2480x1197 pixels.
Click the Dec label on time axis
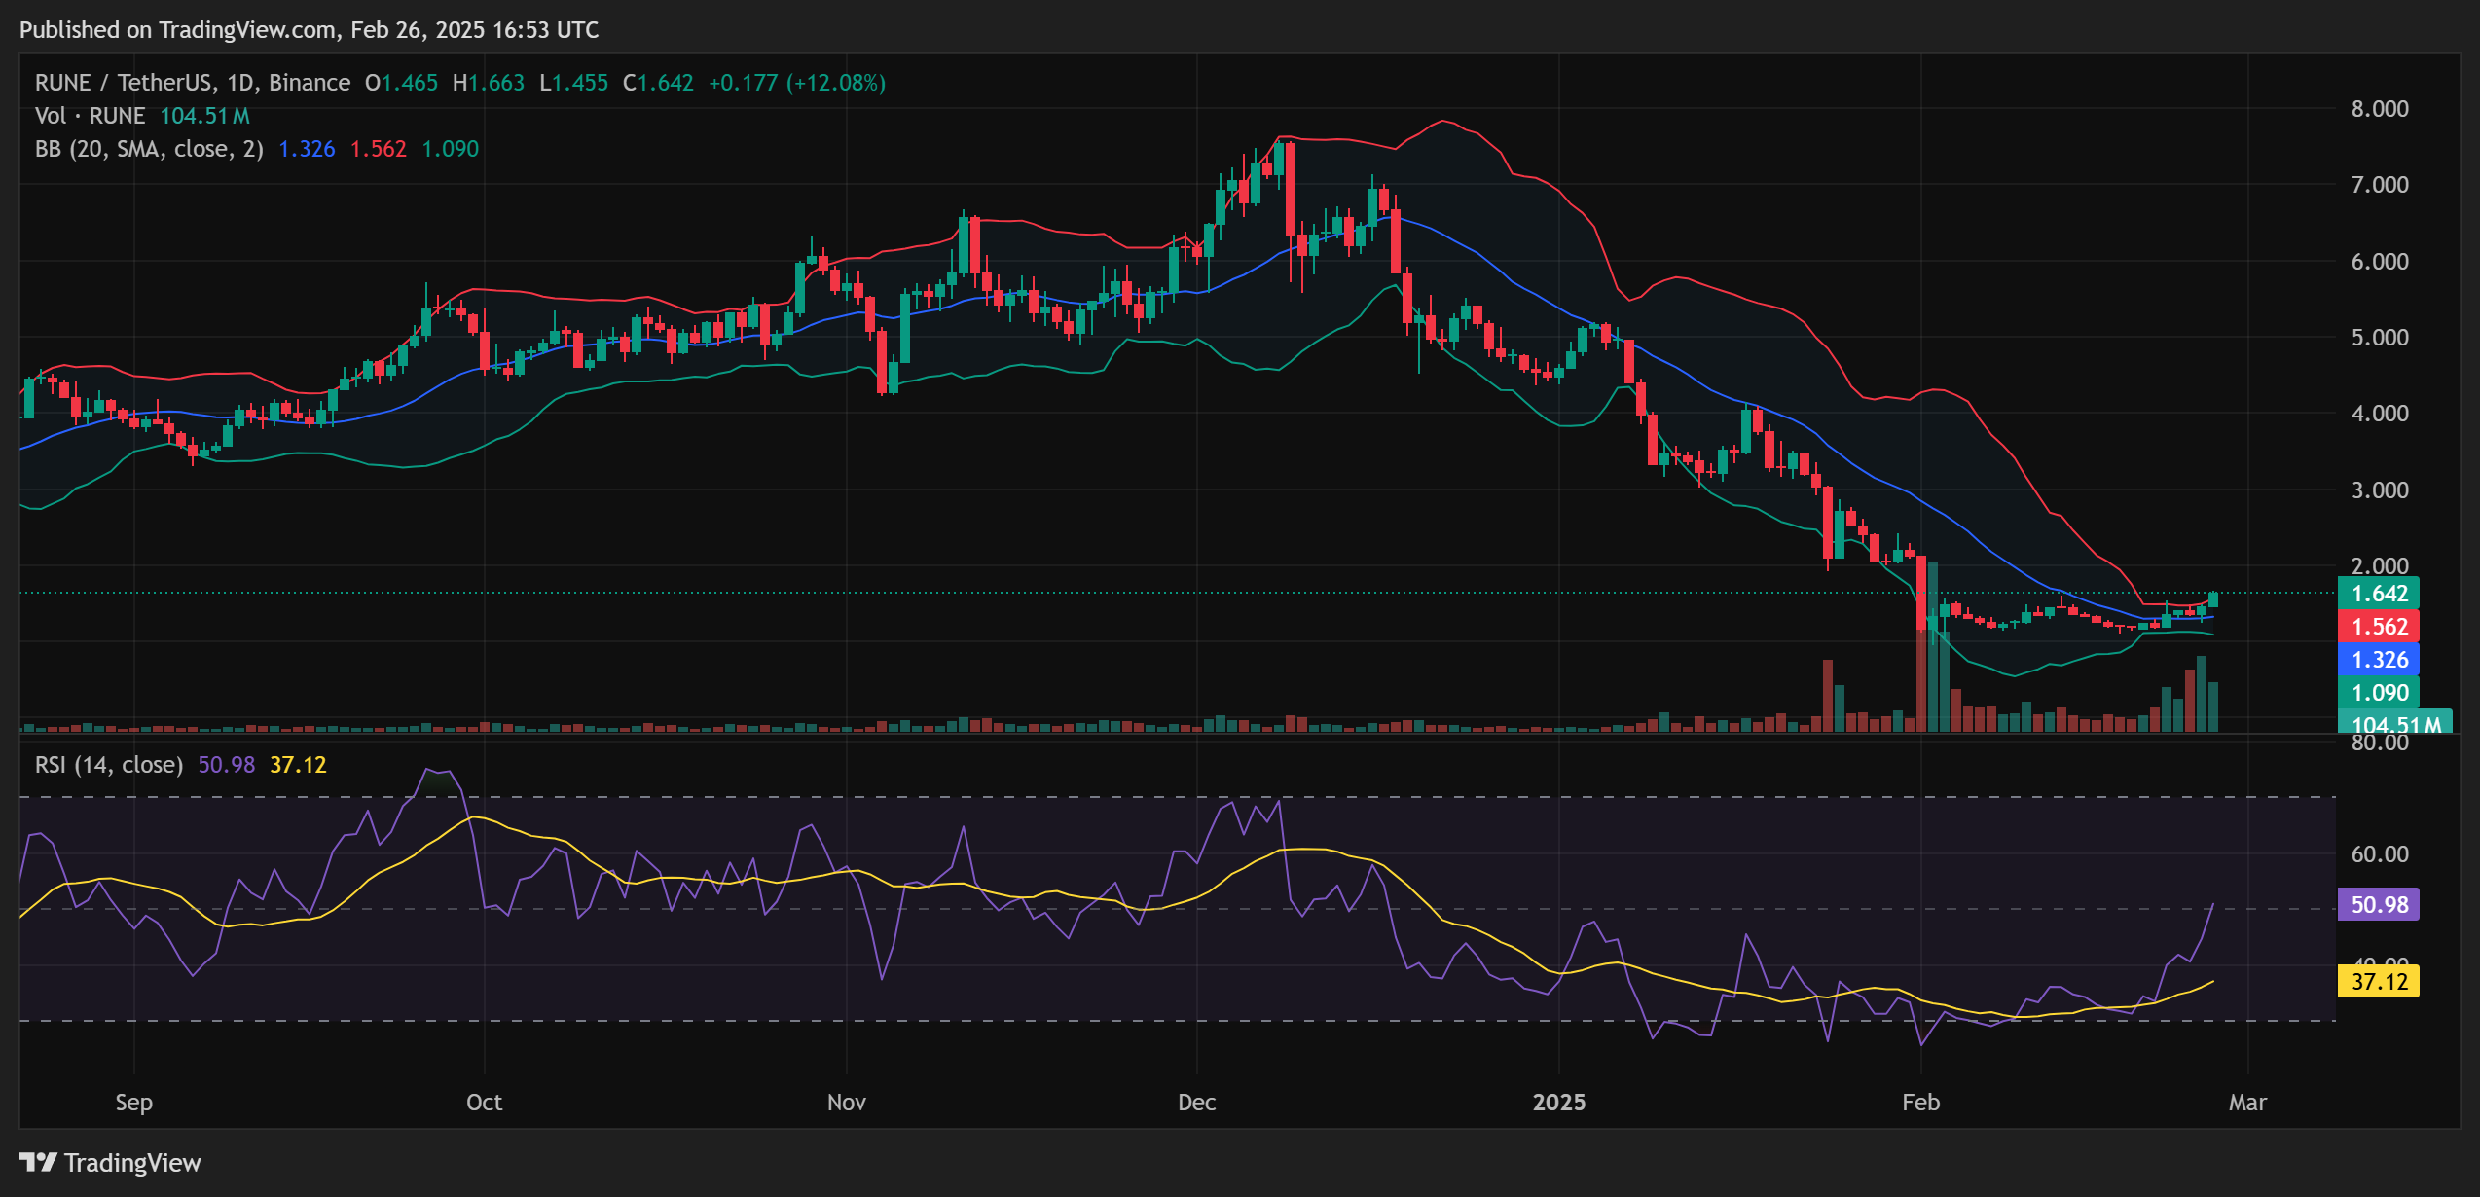(1197, 1103)
